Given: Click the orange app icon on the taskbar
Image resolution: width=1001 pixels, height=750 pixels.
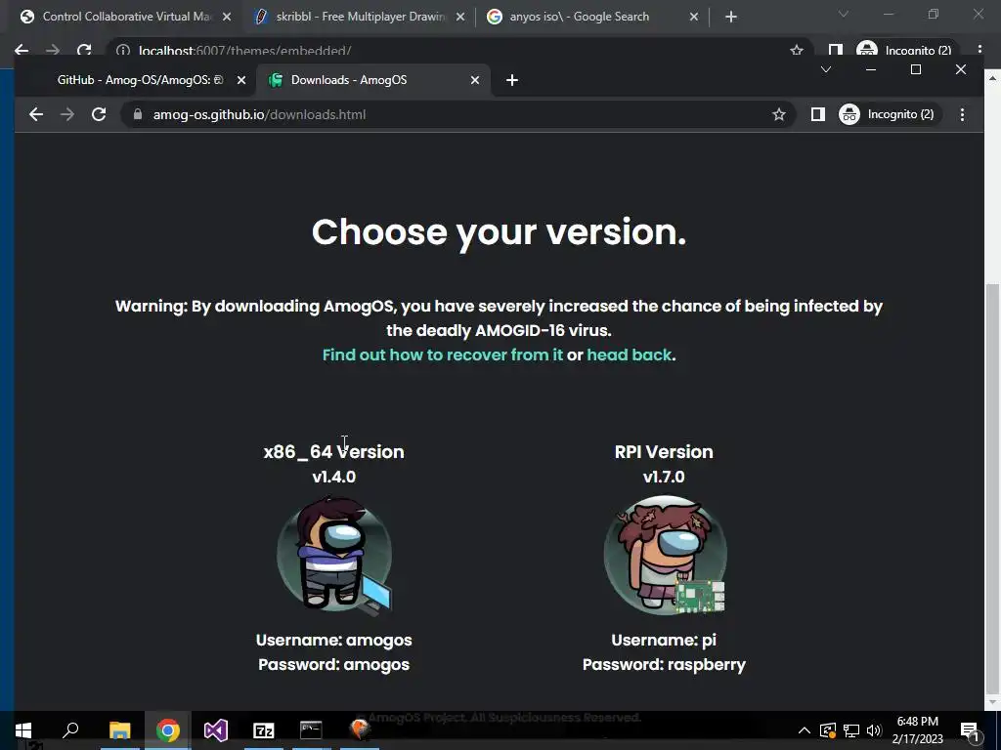Looking at the screenshot, I should [360, 729].
